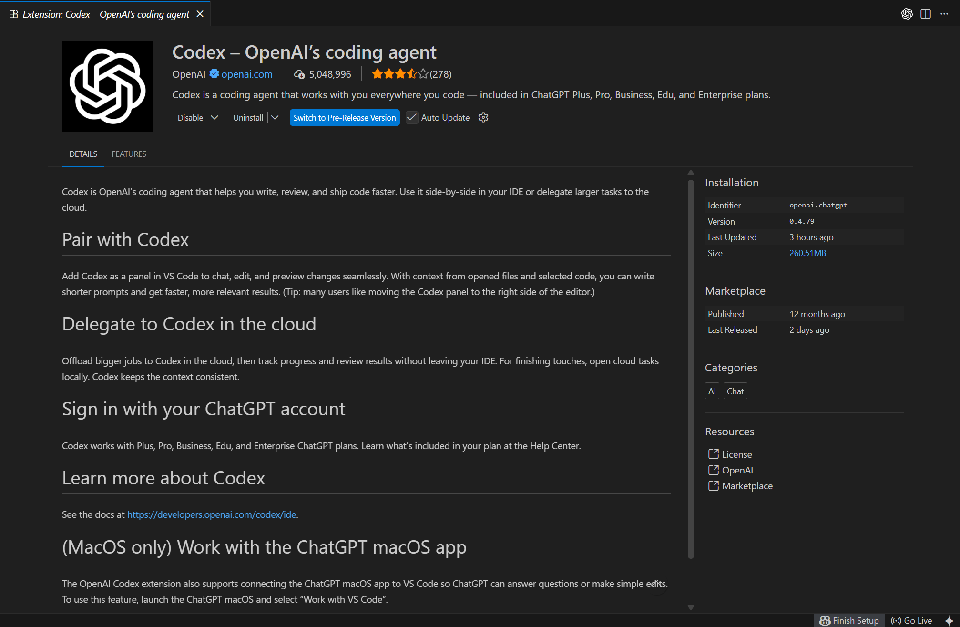Expand the Uninstall dropdown arrow

(x=275, y=117)
